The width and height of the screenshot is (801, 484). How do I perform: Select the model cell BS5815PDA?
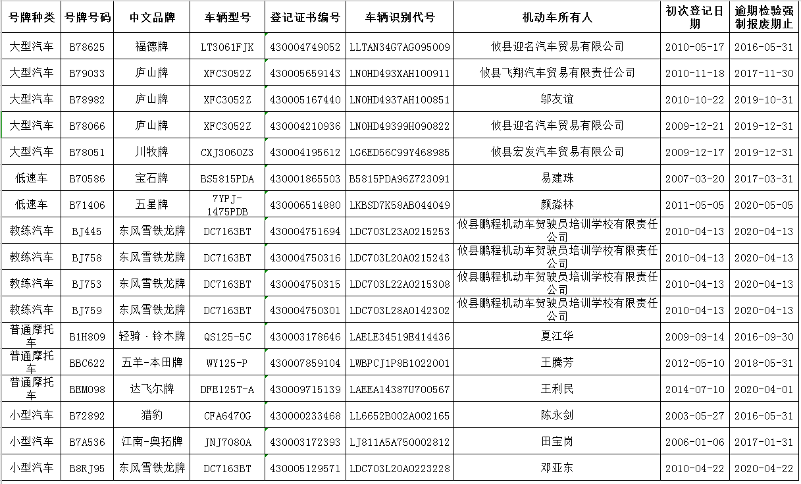(x=227, y=178)
